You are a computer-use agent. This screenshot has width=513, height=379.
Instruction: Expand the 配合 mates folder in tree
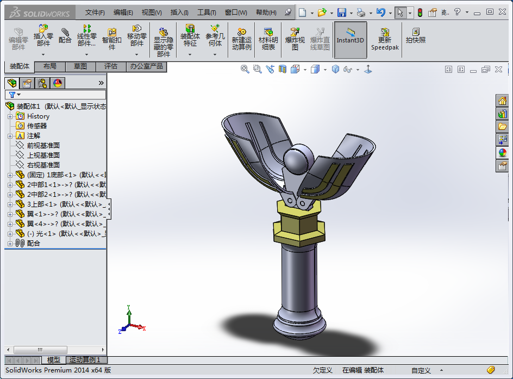click(x=10, y=244)
